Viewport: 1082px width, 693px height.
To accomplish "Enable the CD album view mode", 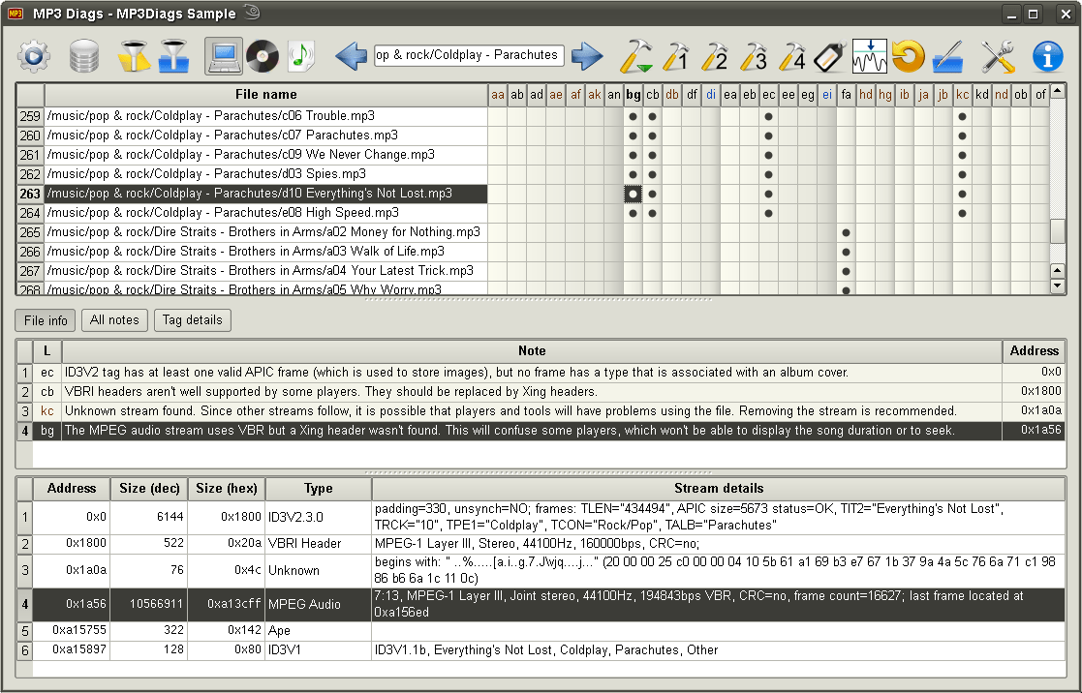I will tap(261, 56).
